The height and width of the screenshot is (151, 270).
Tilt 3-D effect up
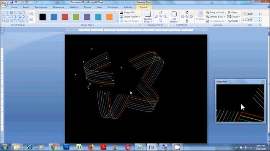tap(187, 12)
